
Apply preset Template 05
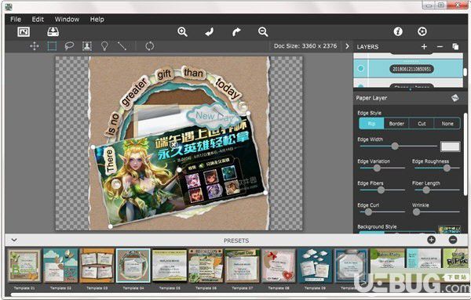tap(170, 266)
